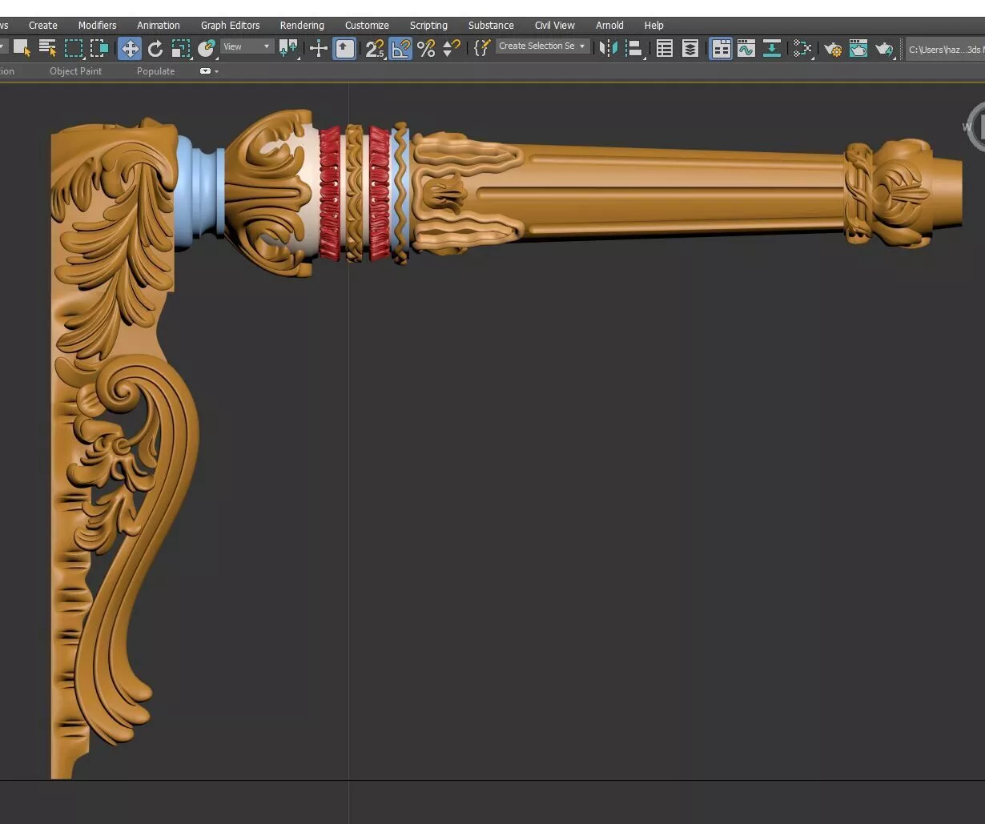Image resolution: width=985 pixels, height=824 pixels.
Task: Toggle the Layer Explorer
Action: (690, 49)
